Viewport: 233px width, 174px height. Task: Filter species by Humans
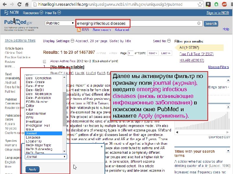click(x=11, y=145)
